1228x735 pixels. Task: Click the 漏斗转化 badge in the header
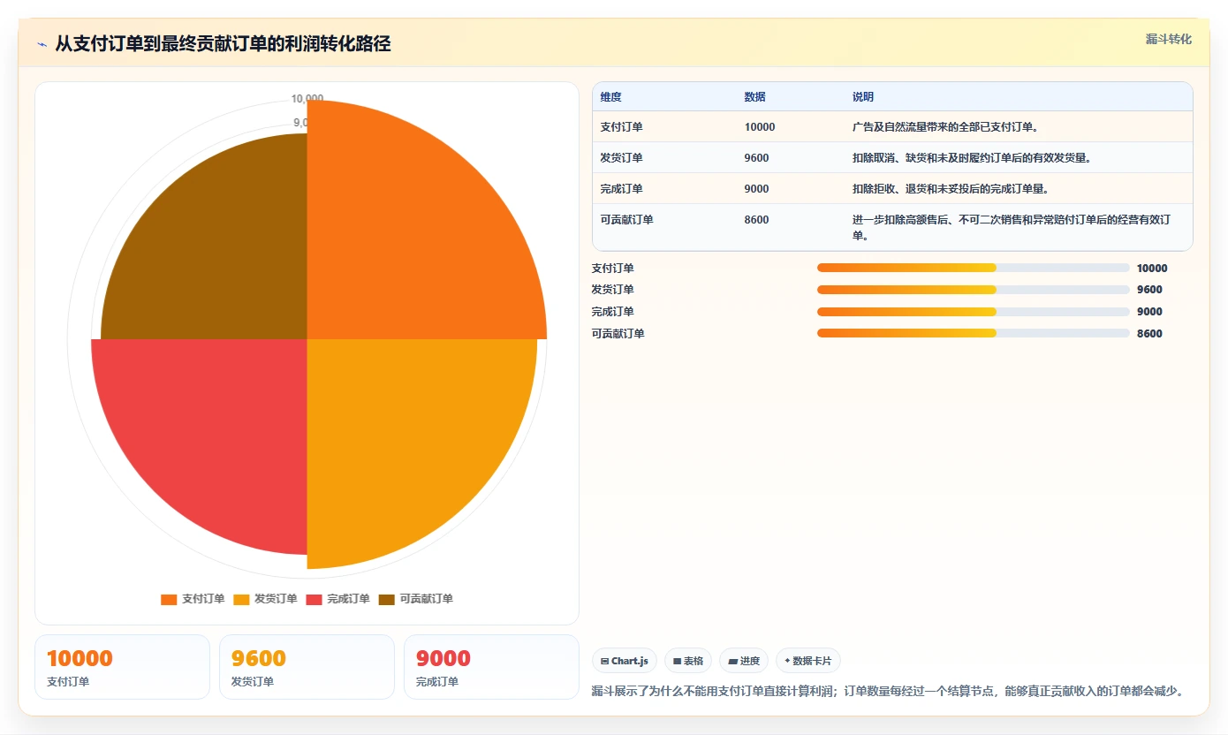coord(1168,40)
